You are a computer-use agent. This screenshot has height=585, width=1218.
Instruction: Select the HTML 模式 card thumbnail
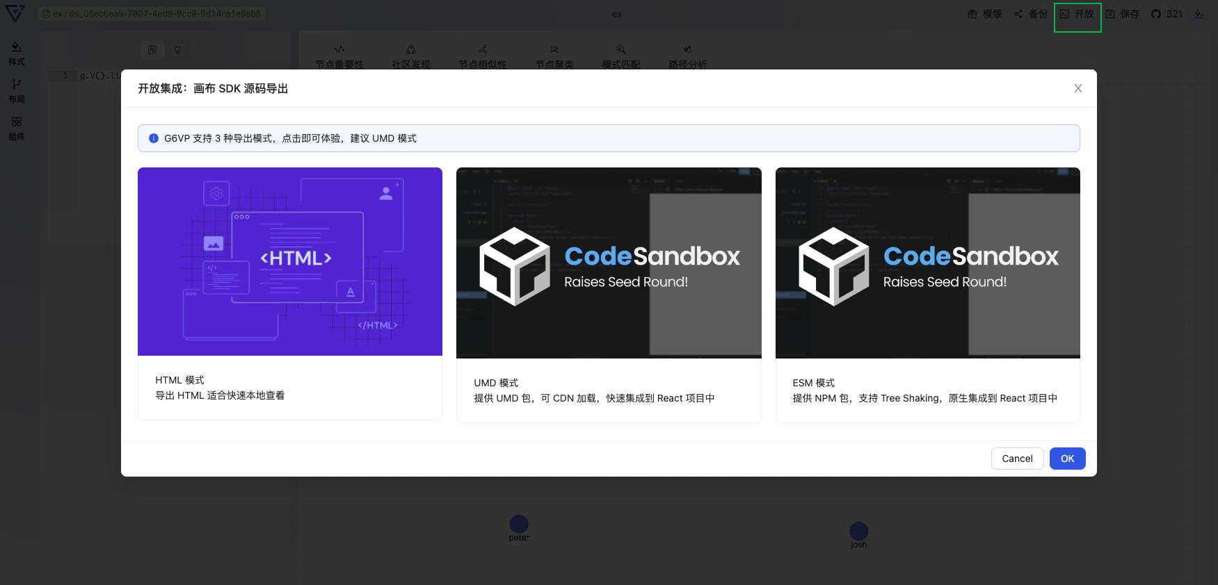point(290,261)
